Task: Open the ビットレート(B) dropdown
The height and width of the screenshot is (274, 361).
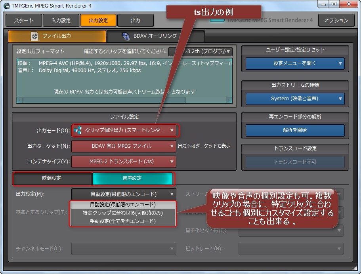Action: click(x=291, y=249)
